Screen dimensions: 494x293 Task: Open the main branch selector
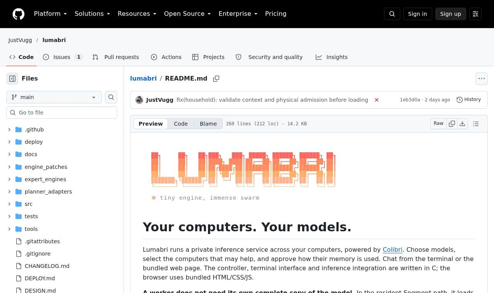(x=54, y=97)
